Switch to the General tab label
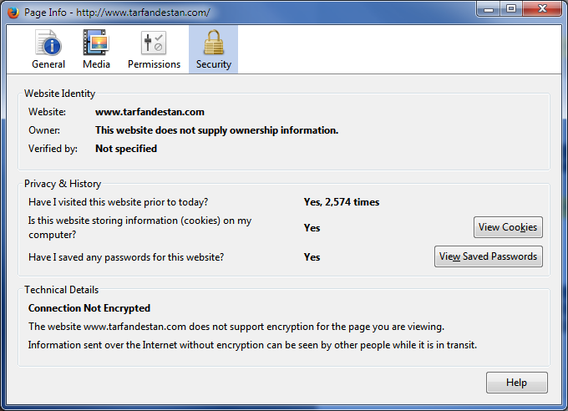 [x=48, y=64]
